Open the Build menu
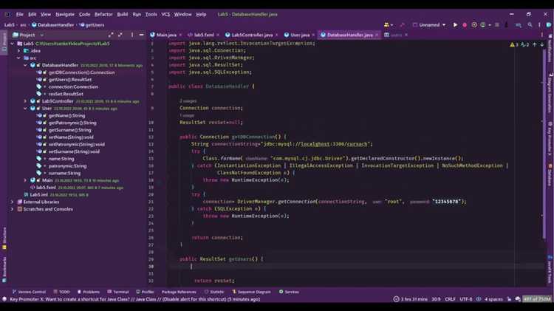This screenshot has width=554, height=311. tap(122, 15)
